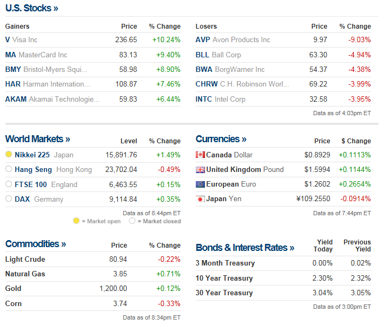Select the Nikkei 225 index link
The image size is (384, 325).
(x=32, y=155)
